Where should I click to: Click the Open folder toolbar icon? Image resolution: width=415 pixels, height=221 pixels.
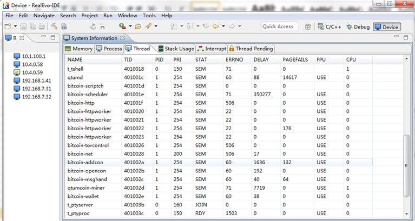(138, 26)
